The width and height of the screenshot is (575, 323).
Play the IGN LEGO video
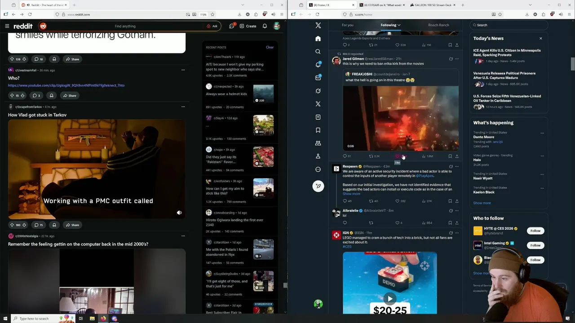(390, 299)
